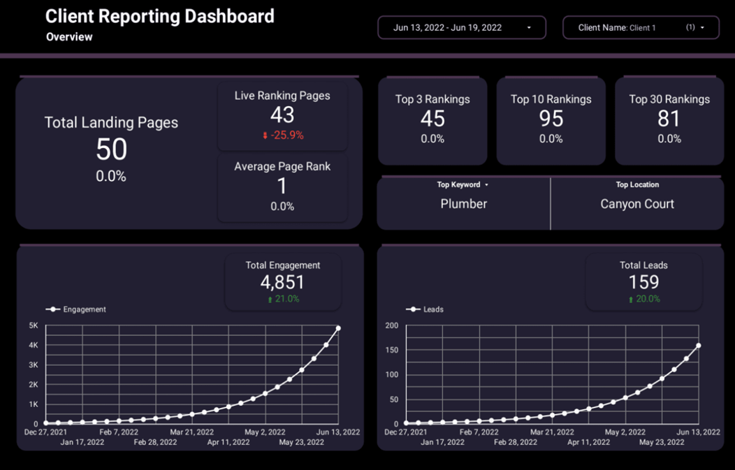735x470 pixels.
Task: Click the Overview page subtitle
Action: [69, 37]
